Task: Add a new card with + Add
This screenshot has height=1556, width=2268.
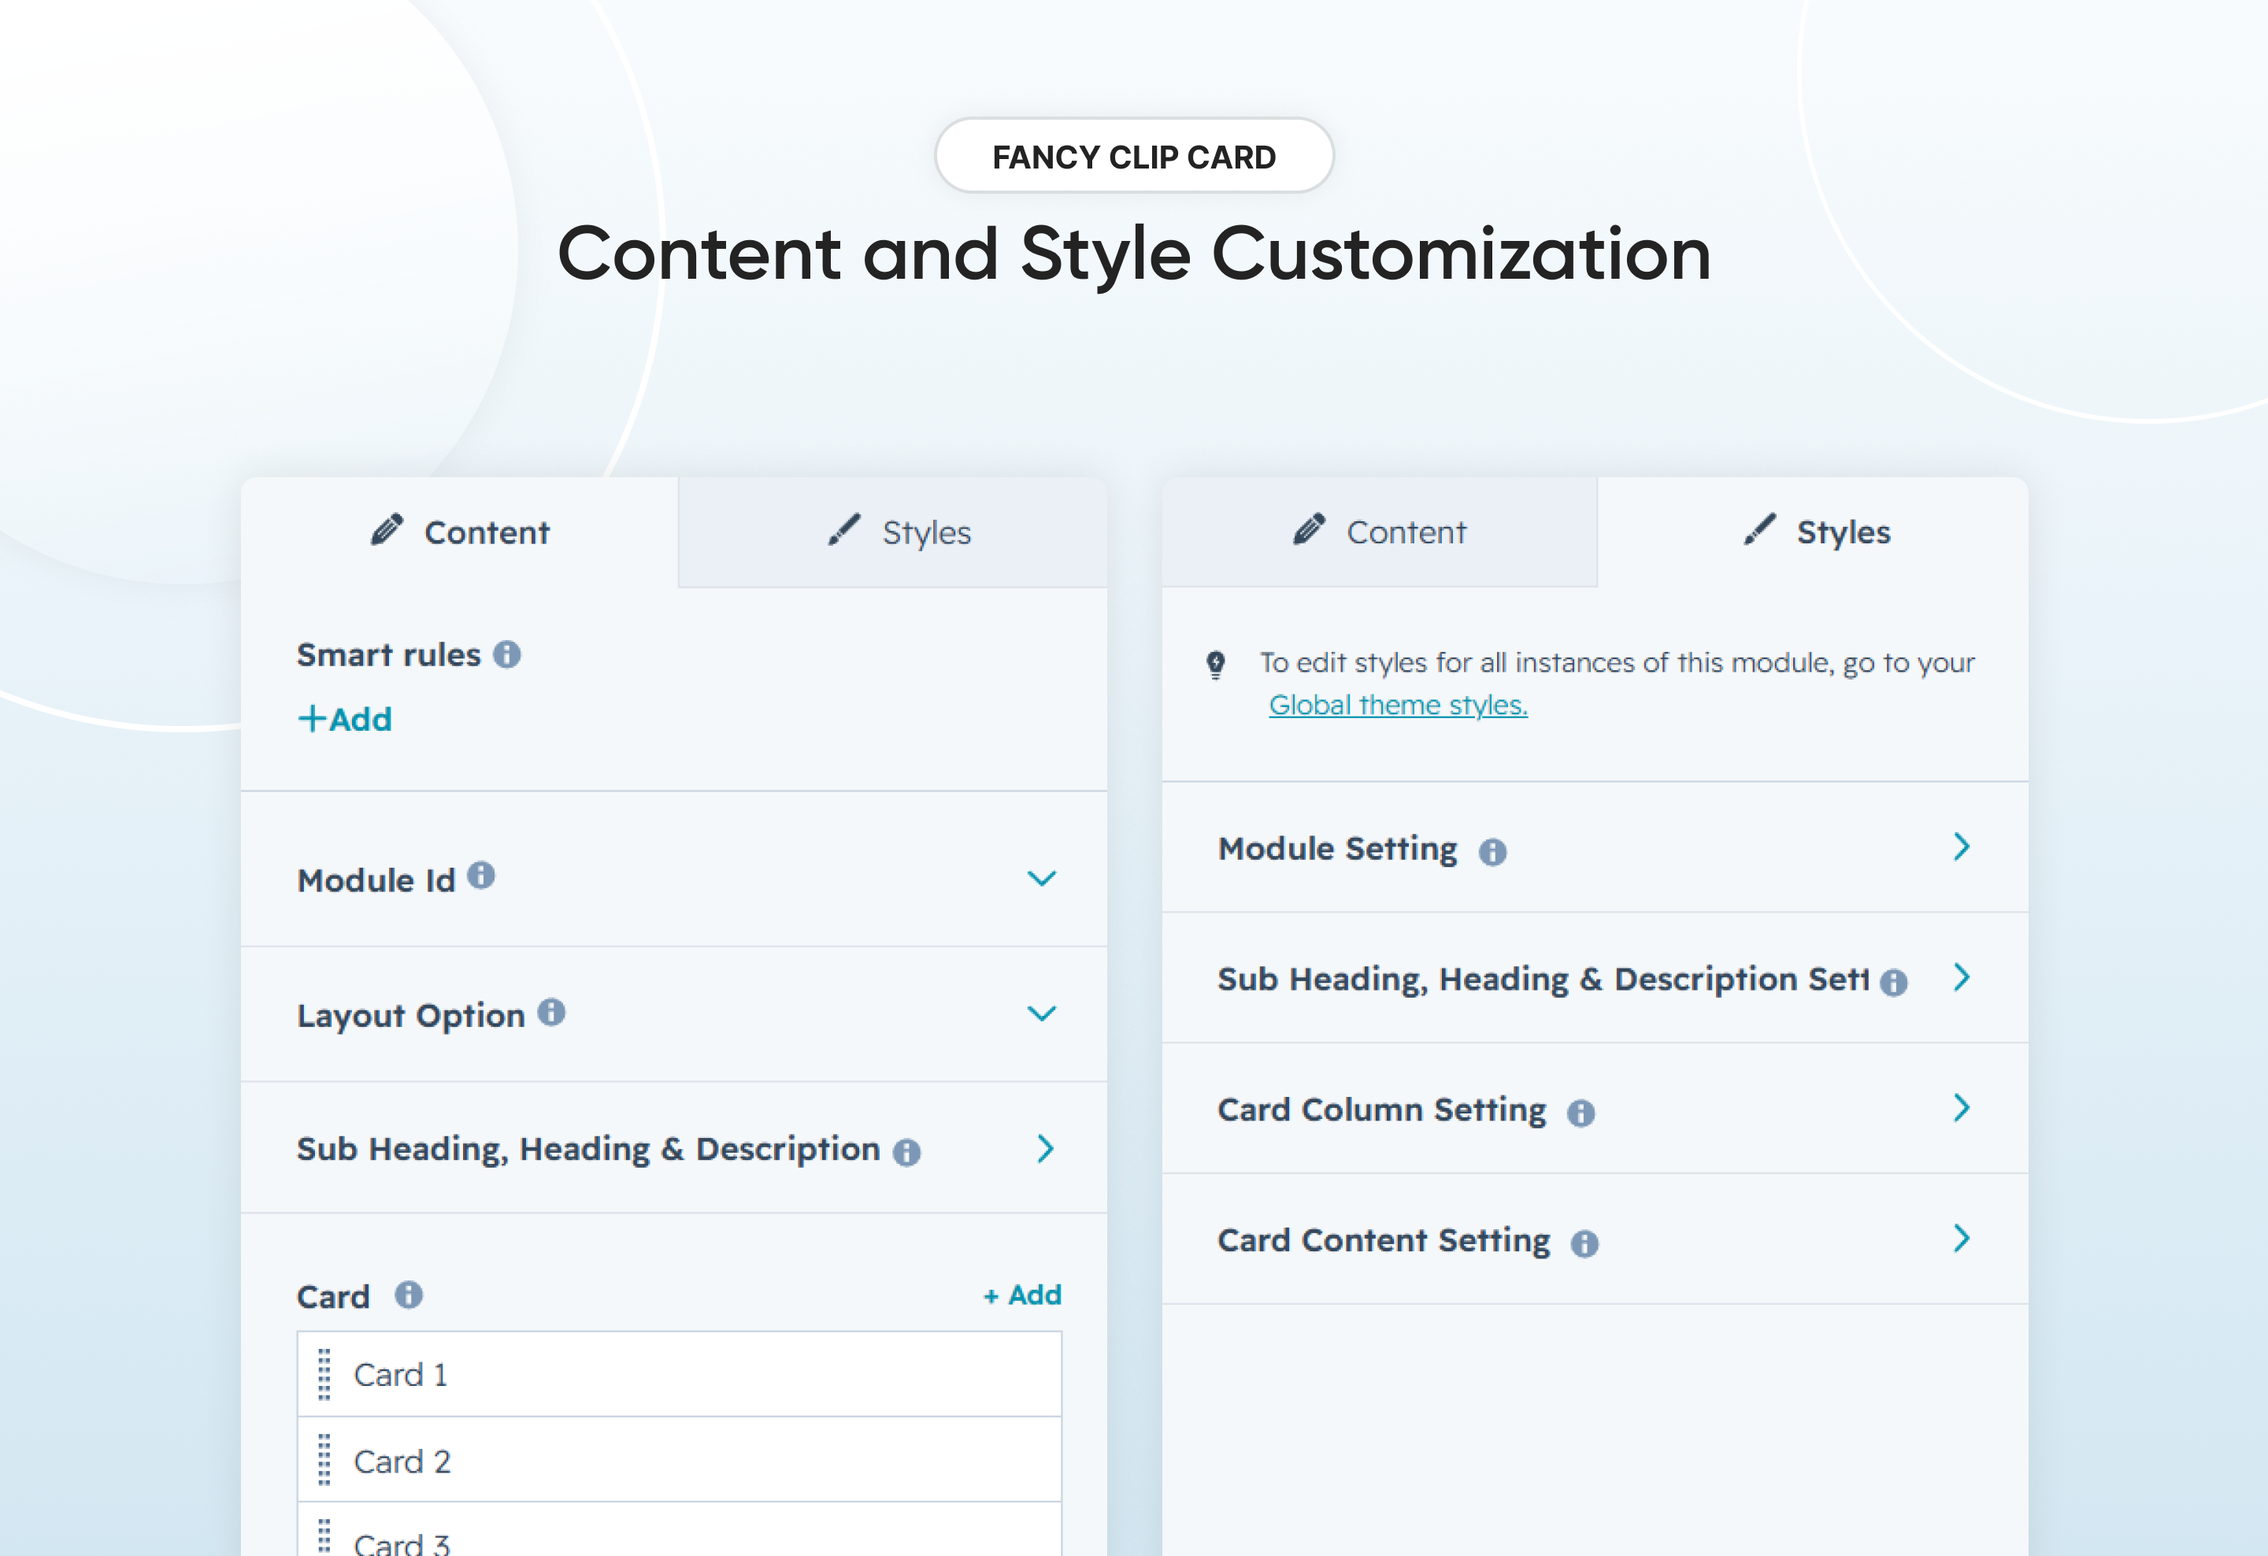Action: [x=1021, y=1295]
